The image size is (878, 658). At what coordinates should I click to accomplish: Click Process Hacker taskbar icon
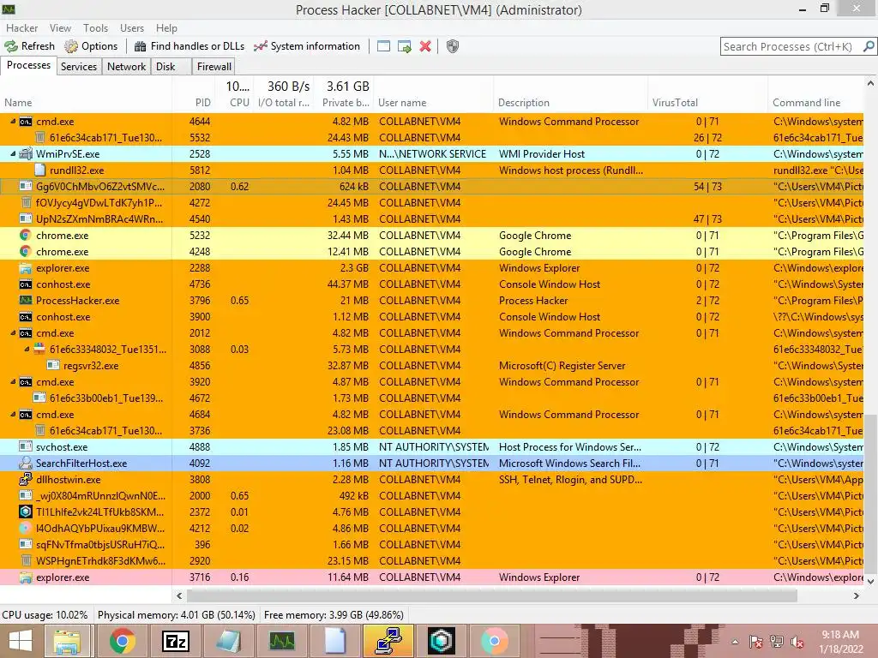point(281,641)
